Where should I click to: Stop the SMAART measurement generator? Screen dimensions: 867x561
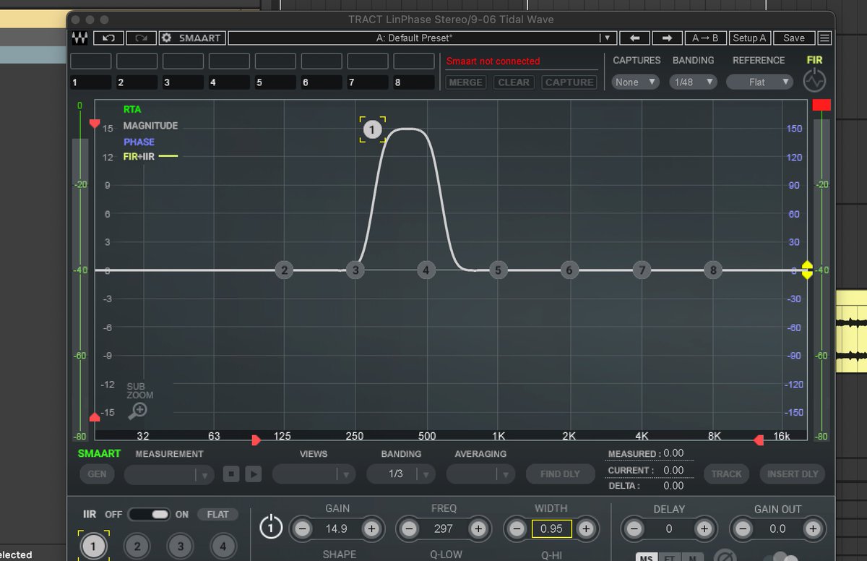230,474
